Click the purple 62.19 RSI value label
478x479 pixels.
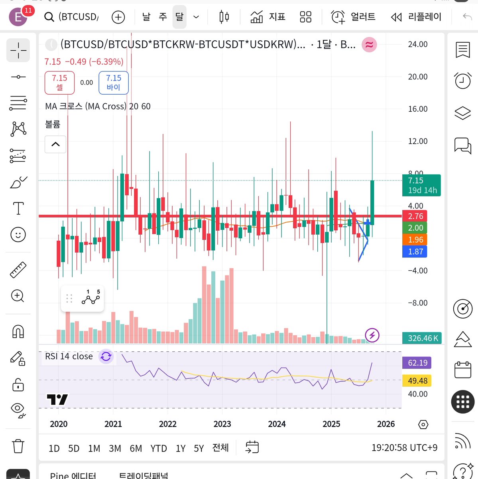pos(417,363)
